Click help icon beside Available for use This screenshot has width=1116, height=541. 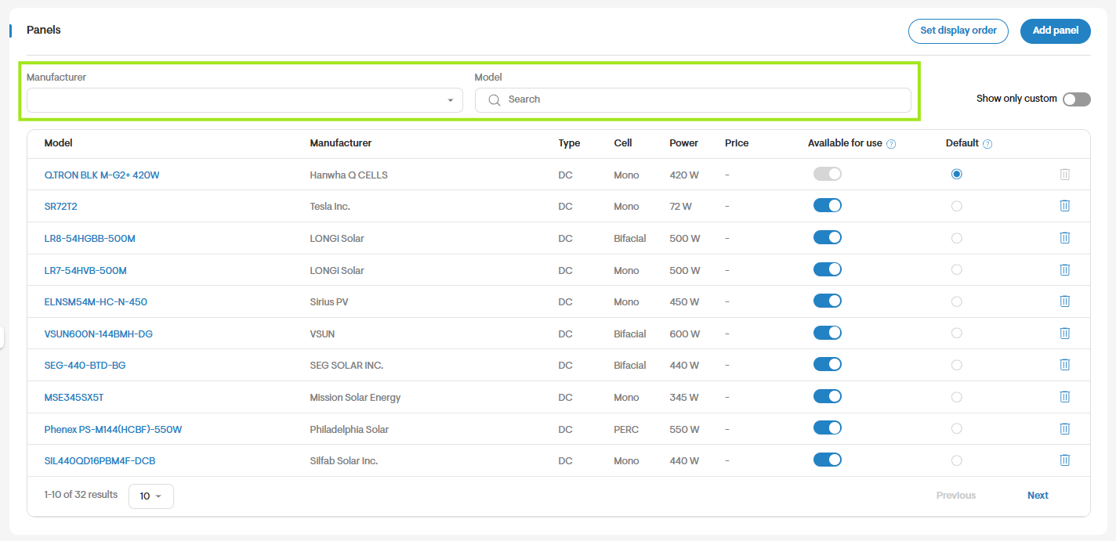click(x=891, y=144)
